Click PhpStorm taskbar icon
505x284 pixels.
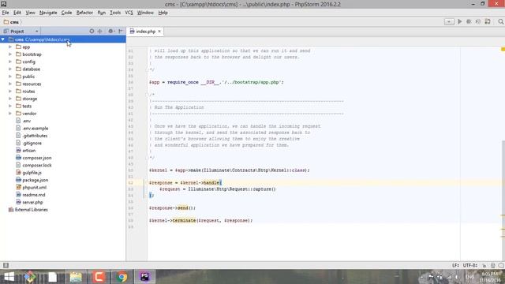pyautogui.click(x=144, y=277)
